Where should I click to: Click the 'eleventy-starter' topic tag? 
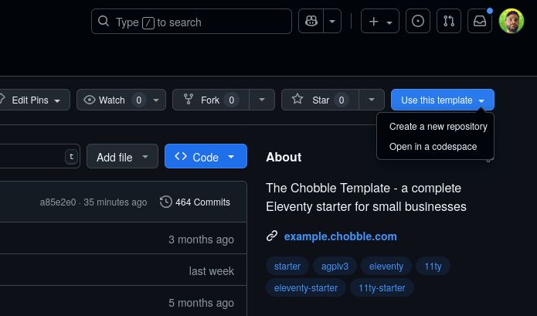[306, 288]
